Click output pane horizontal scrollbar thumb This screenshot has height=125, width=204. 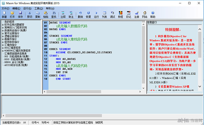point(54,116)
